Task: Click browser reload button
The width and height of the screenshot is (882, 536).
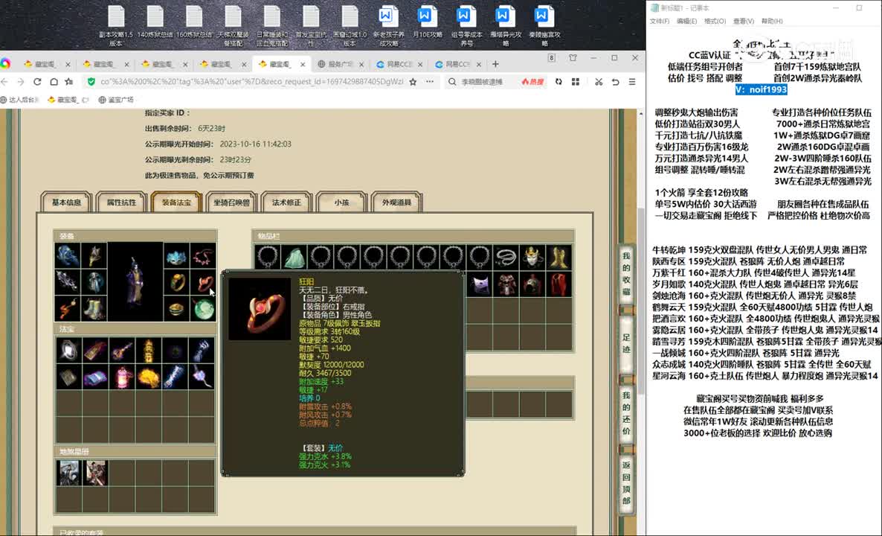Action: tap(37, 82)
